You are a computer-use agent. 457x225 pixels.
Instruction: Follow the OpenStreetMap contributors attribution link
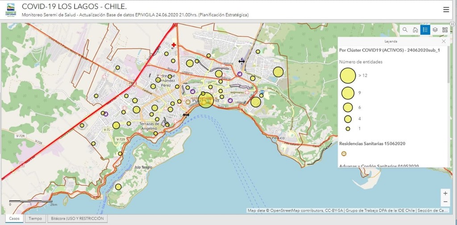click(x=295, y=210)
